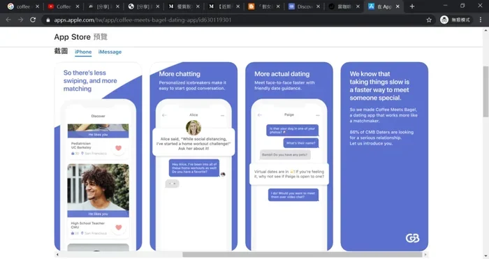Click the vertical page scrollbar thumb
Viewport: 489px width, 259px height.
point(486,91)
